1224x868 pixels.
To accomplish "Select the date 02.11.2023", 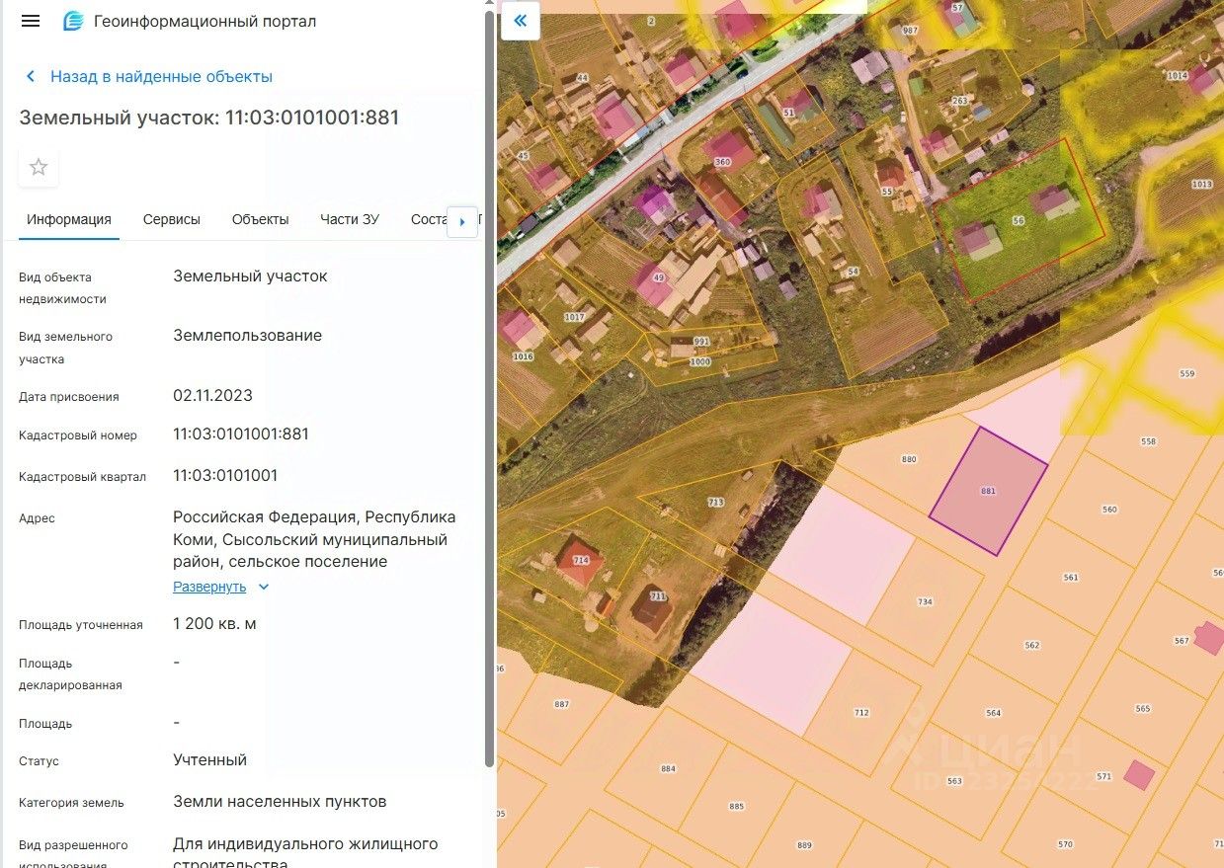I will pyautogui.click(x=212, y=395).
